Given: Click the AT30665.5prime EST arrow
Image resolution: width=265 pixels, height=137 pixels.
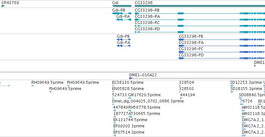Looking at the screenshot, I should 130,117.
